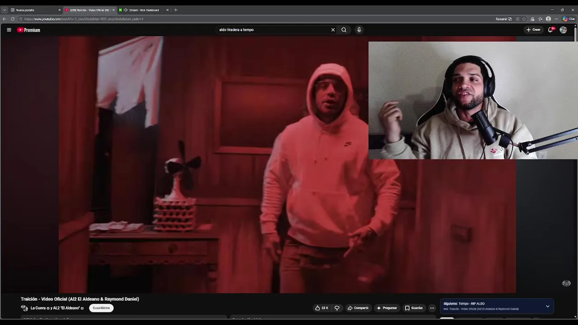Dislike the video with thumbs down
Image resolution: width=578 pixels, height=325 pixels.
coord(337,308)
